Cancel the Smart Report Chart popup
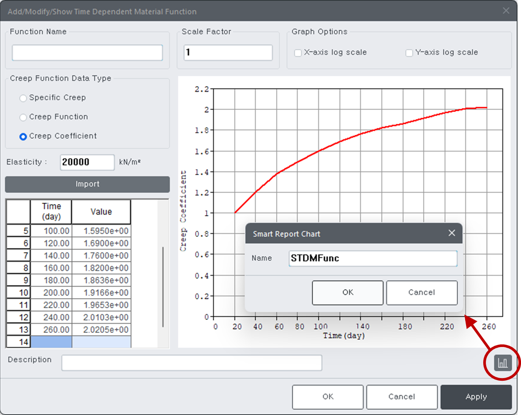The width and height of the screenshot is (521, 415). (422, 292)
